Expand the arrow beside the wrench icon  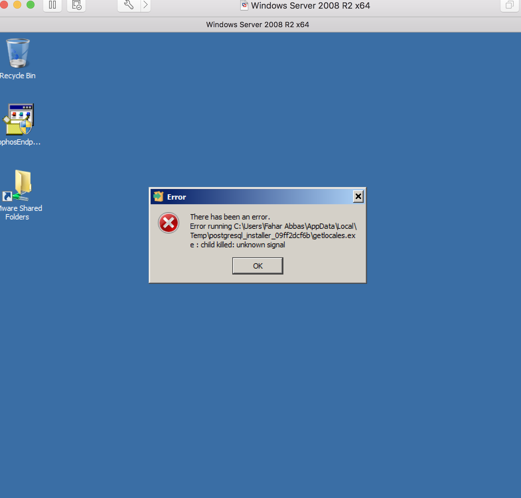coord(145,5)
